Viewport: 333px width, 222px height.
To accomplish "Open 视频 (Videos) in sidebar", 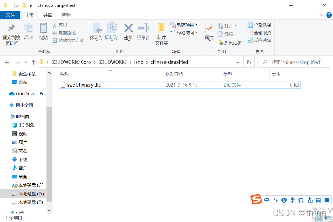I will click(20, 134).
